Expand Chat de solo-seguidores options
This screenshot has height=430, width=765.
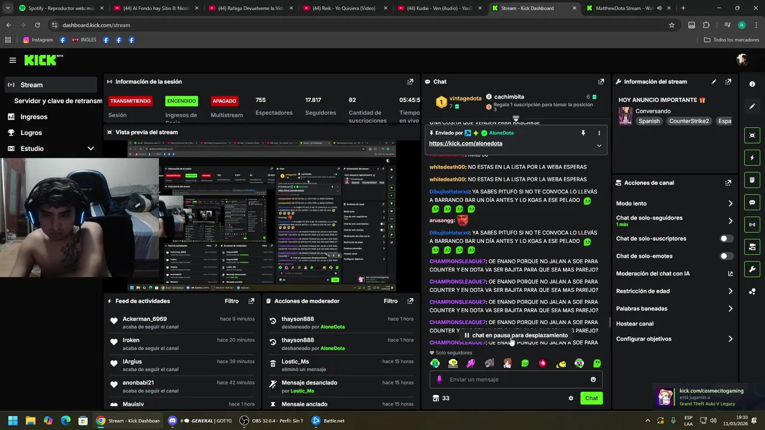coord(730,221)
